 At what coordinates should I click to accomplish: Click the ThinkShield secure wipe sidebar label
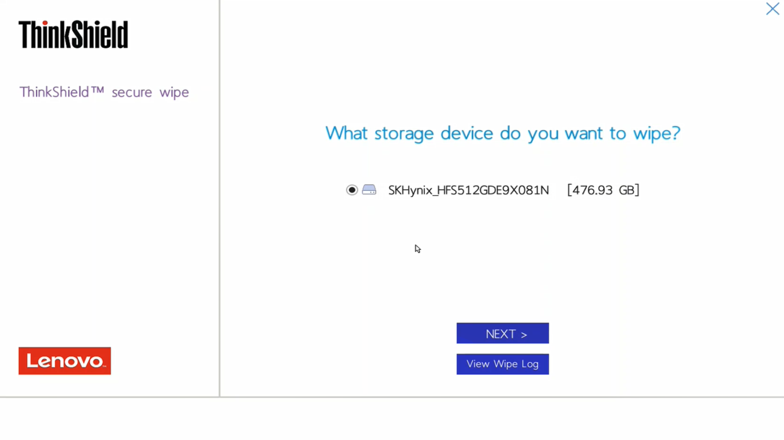(104, 92)
